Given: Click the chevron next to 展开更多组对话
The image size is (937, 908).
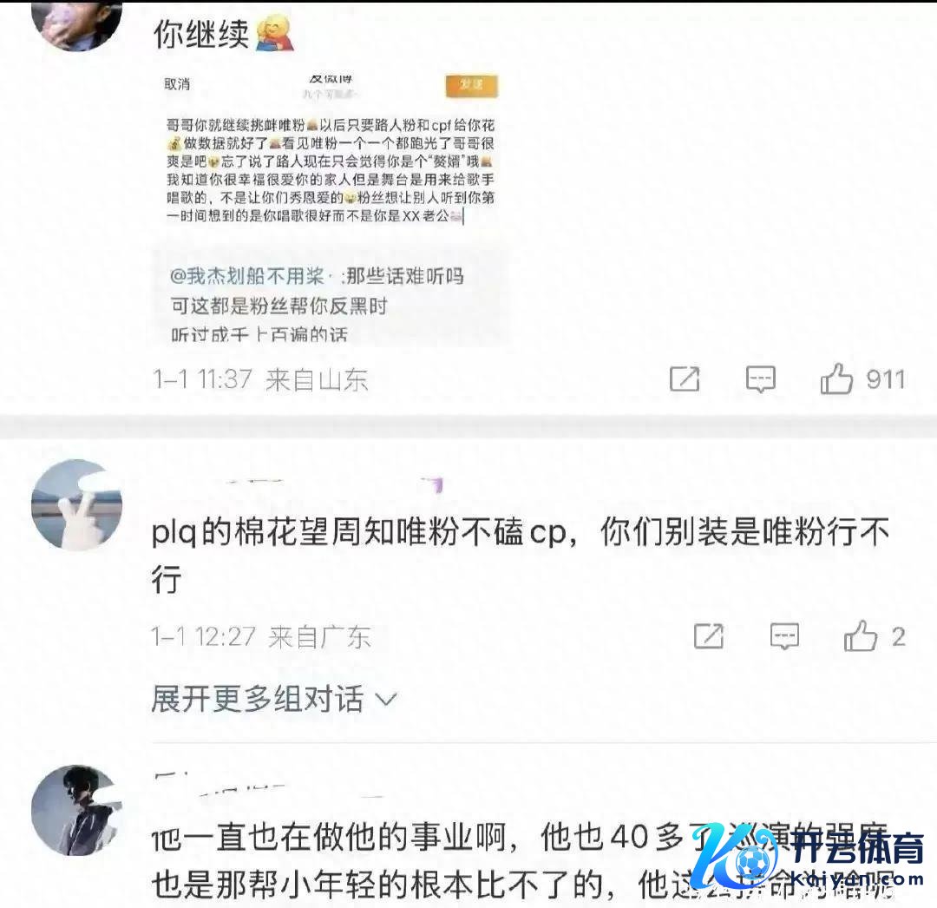Looking at the screenshot, I should pos(386,699).
